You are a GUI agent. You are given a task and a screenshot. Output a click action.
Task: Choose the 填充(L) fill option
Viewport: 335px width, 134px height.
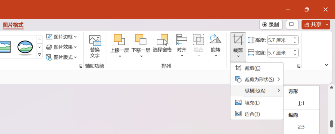click(x=257, y=103)
